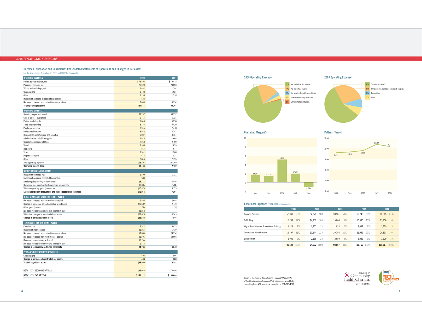The height and width of the screenshot is (330, 422).
Task: Select the Operating income (loss) row label
Action: [34, 166]
